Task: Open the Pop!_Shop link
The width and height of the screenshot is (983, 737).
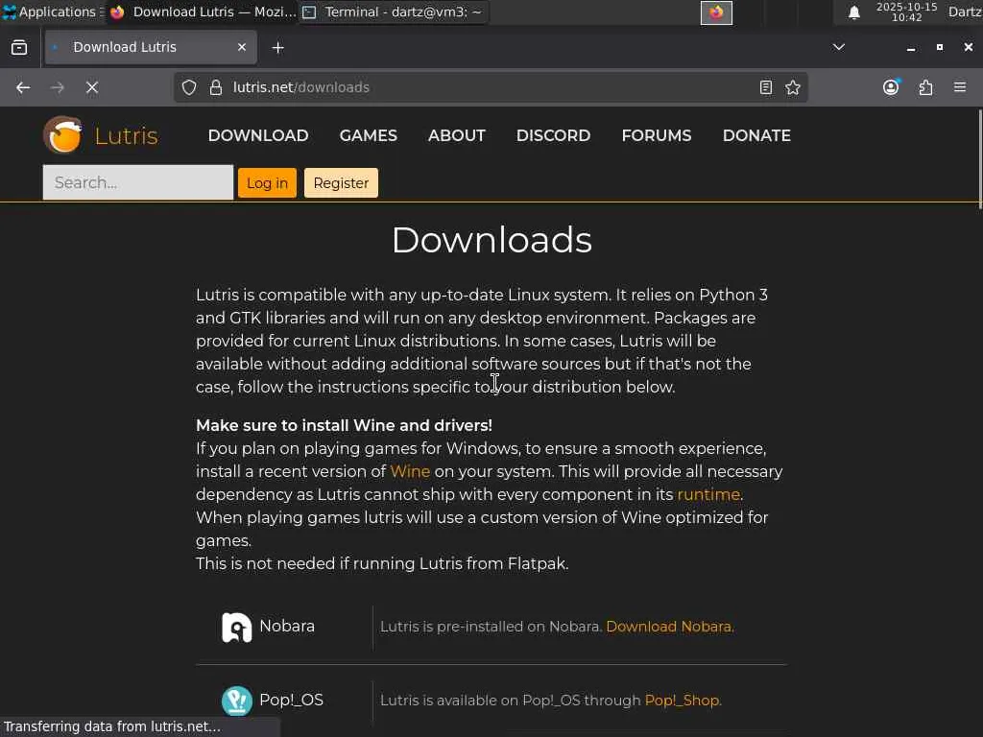Action: pyautogui.click(x=683, y=700)
